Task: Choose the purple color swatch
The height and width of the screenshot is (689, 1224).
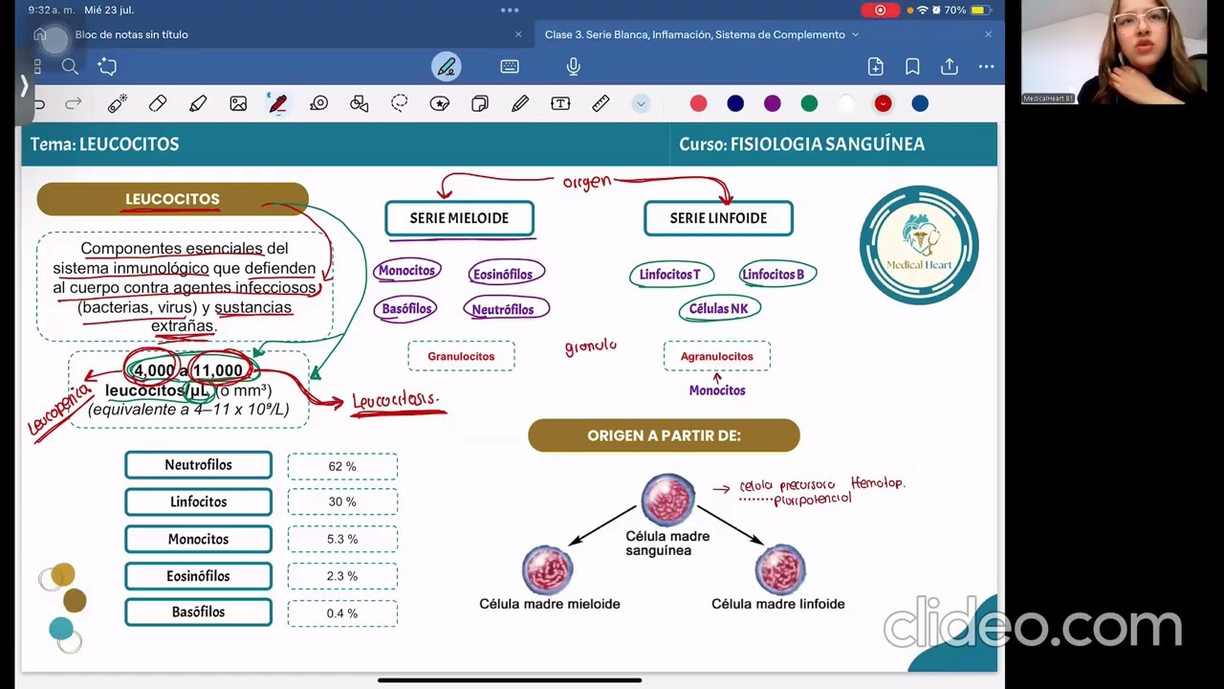Action: 773,103
